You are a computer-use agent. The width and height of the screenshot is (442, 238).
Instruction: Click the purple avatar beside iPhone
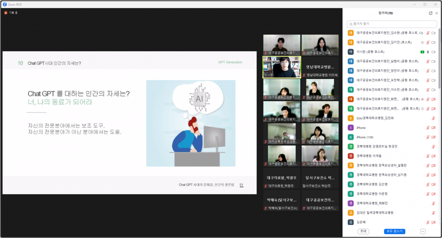point(351,128)
